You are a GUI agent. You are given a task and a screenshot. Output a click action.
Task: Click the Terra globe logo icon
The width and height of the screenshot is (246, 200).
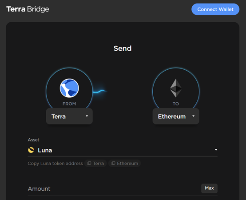coord(69,88)
